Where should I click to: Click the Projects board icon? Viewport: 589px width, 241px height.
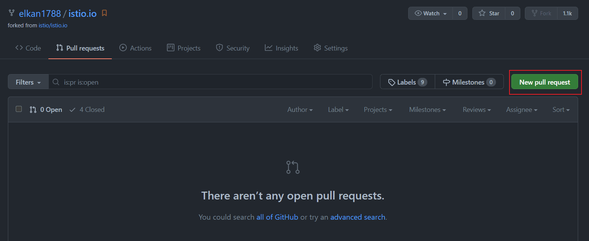coord(171,48)
